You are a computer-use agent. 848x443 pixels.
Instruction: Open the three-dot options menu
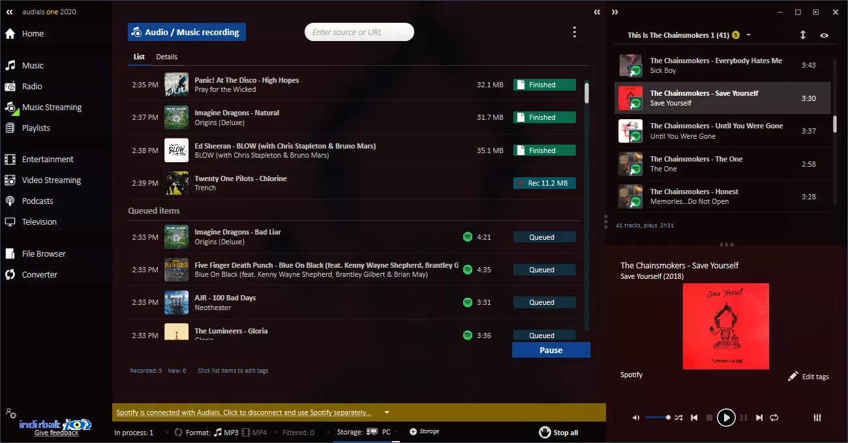(574, 32)
